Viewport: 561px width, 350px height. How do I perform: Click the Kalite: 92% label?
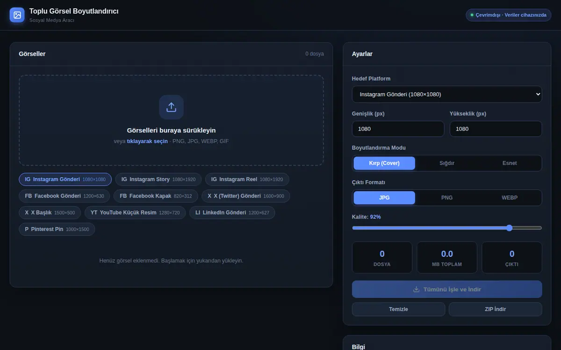(x=367, y=217)
